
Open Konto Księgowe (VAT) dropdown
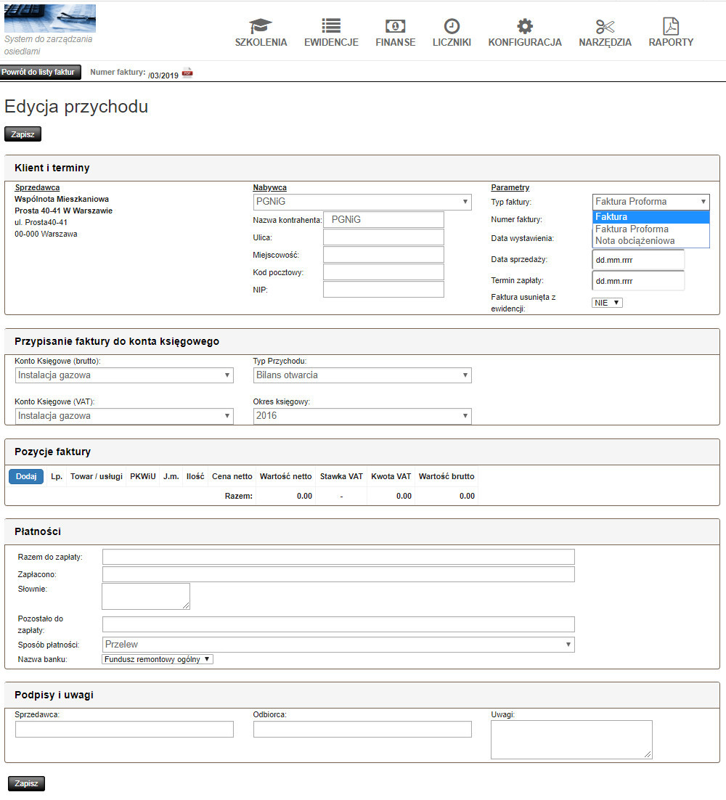(x=124, y=416)
